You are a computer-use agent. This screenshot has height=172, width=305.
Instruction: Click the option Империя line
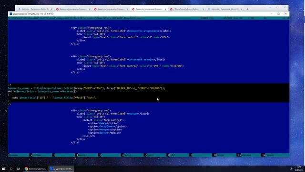[105, 129]
